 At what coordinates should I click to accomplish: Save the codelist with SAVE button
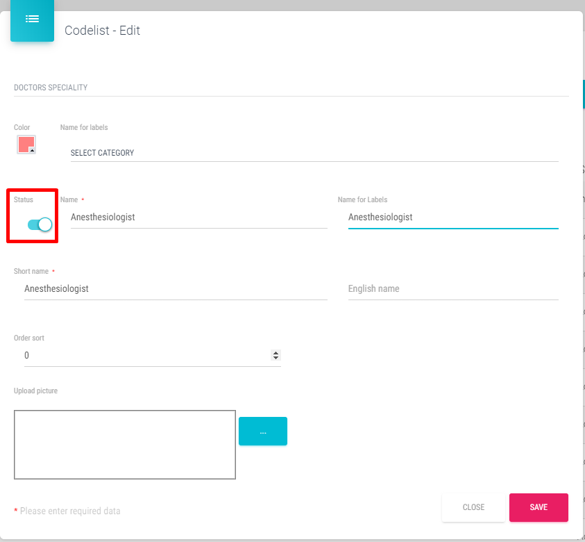(539, 507)
